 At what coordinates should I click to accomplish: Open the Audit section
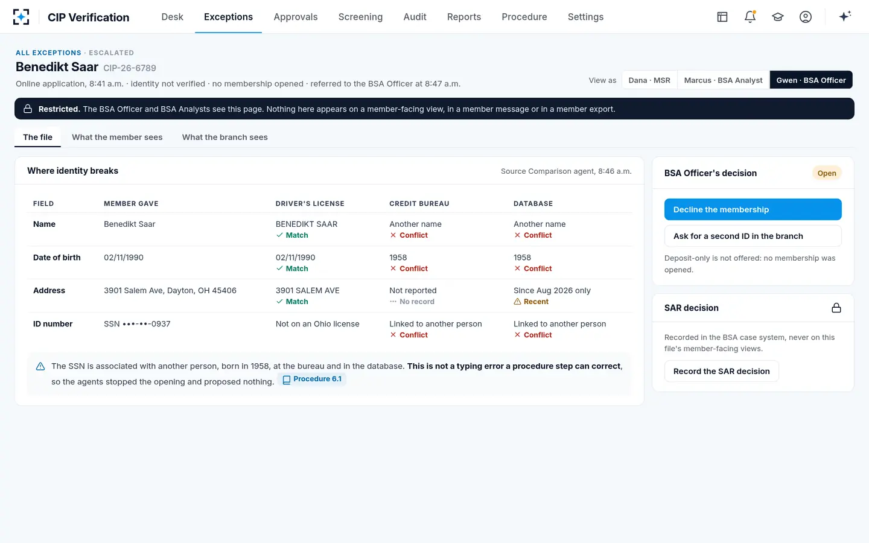point(415,17)
